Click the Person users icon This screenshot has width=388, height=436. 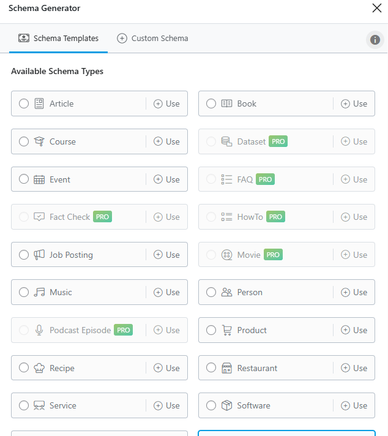tap(226, 292)
